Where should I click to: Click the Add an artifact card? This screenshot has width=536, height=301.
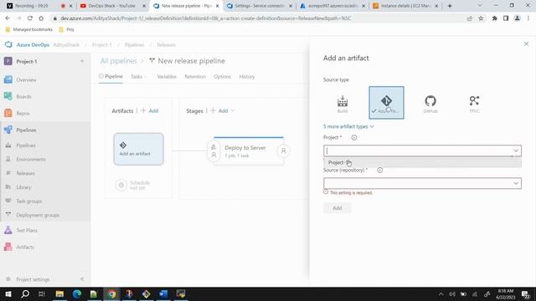point(138,149)
